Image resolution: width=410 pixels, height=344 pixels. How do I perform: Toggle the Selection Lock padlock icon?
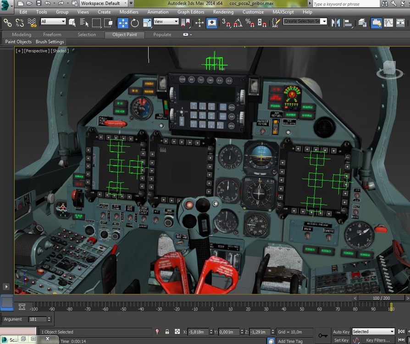click(166, 332)
